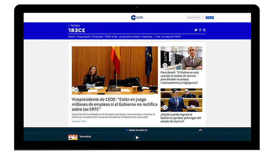Play the TRECE live stream

(137, 138)
